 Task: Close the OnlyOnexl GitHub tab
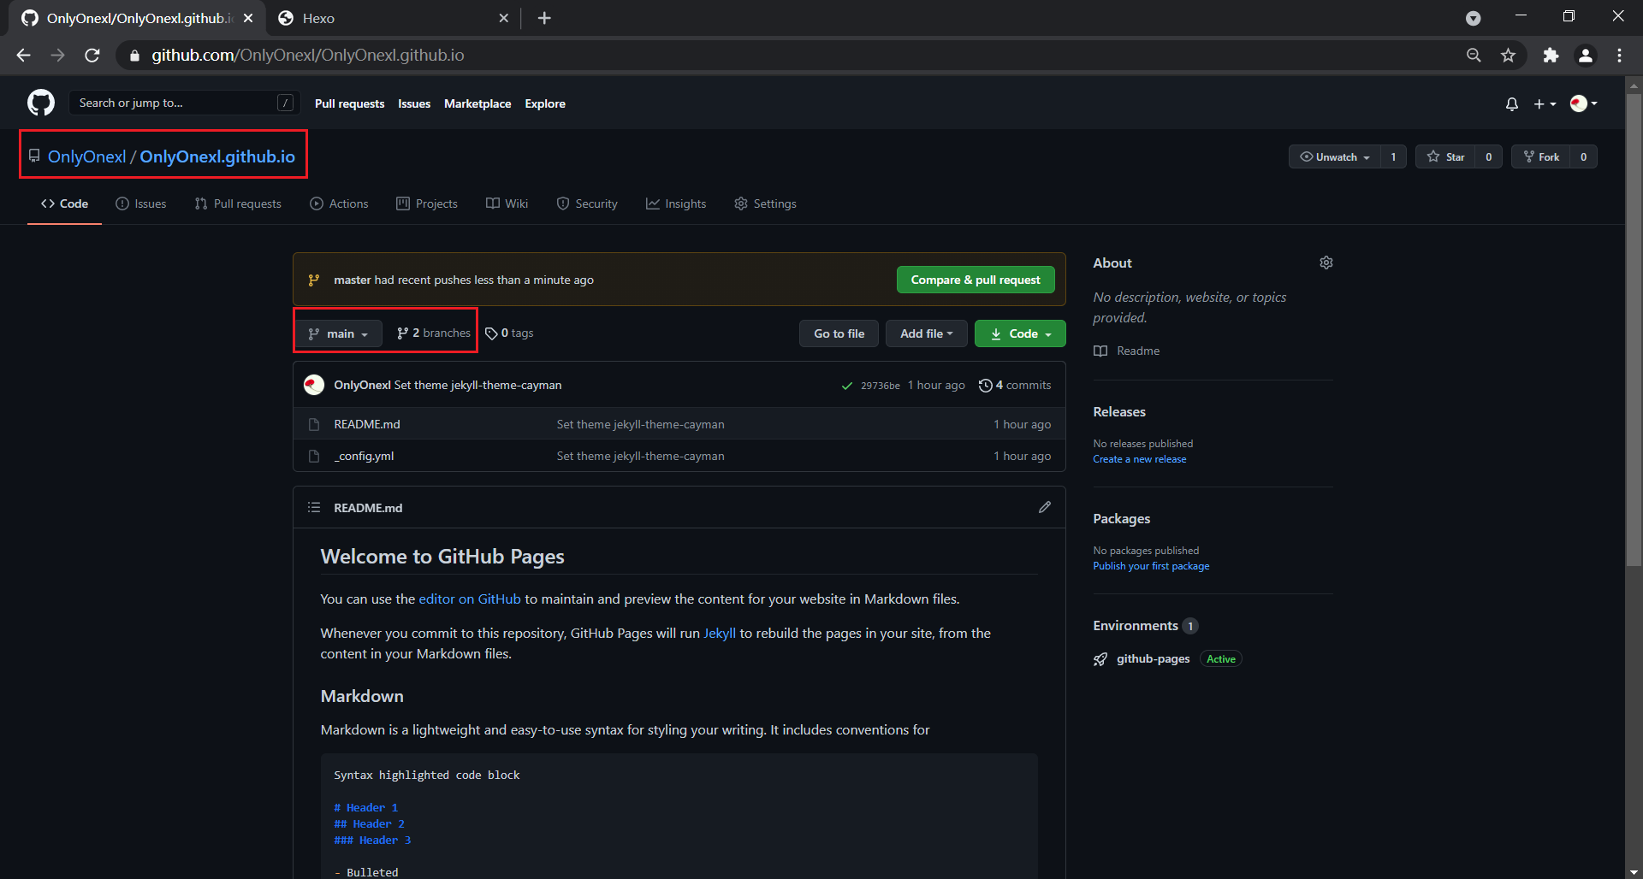(x=248, y=18)
